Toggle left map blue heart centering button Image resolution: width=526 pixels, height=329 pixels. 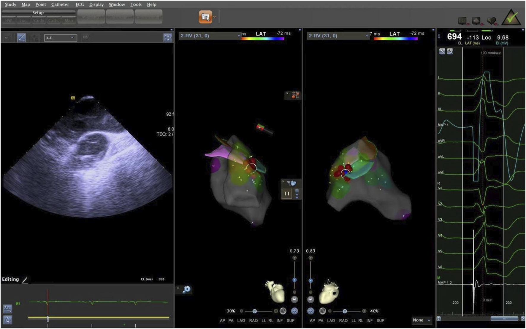coord(294,311)
